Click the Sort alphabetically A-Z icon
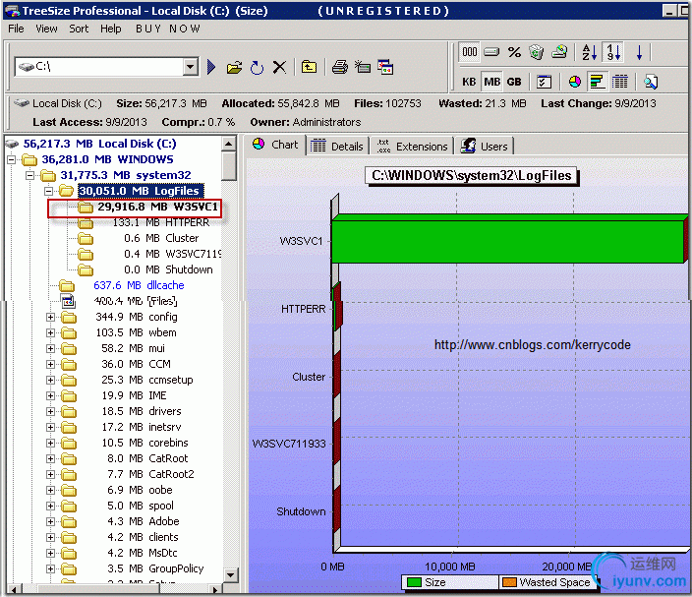The width and height of the screenshot is (692, 597). tap(589, 53)
